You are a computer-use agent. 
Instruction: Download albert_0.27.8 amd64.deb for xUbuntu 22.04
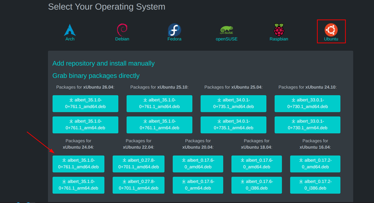click(x=139, y=164)
